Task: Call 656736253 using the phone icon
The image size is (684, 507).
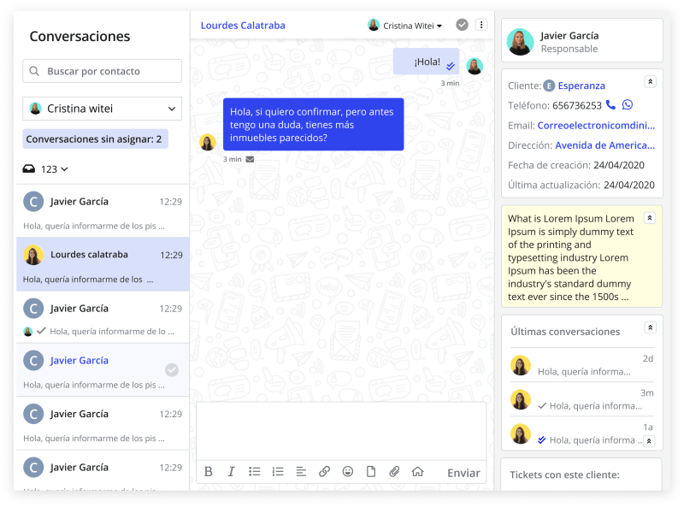Action: [x=610, y=105]
